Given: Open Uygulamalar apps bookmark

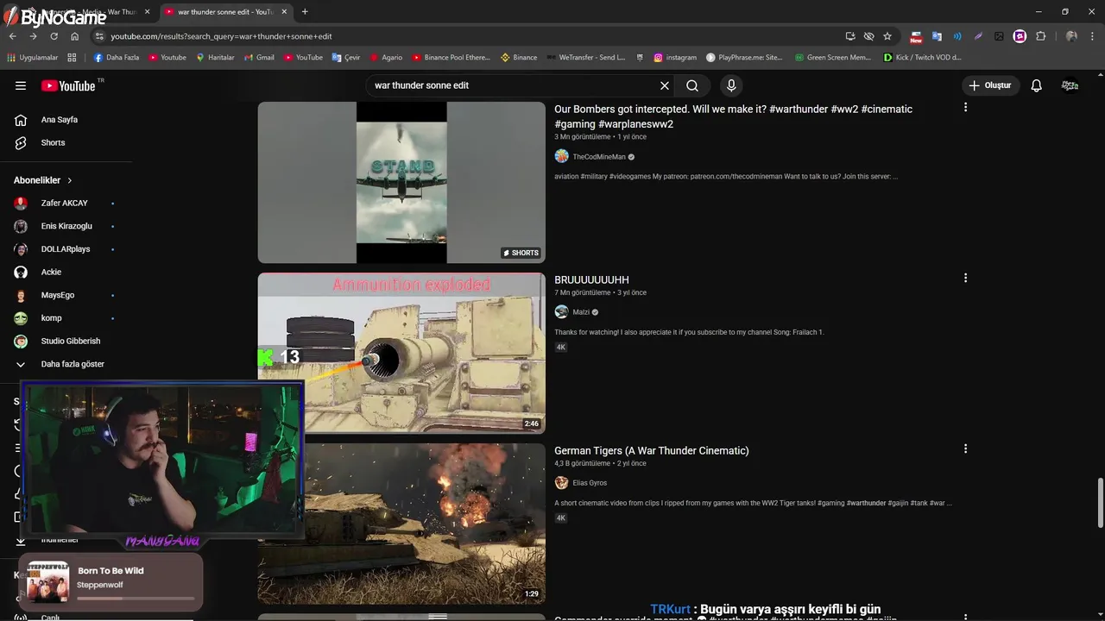Looking at the screenshot, I should click(33, 58).
